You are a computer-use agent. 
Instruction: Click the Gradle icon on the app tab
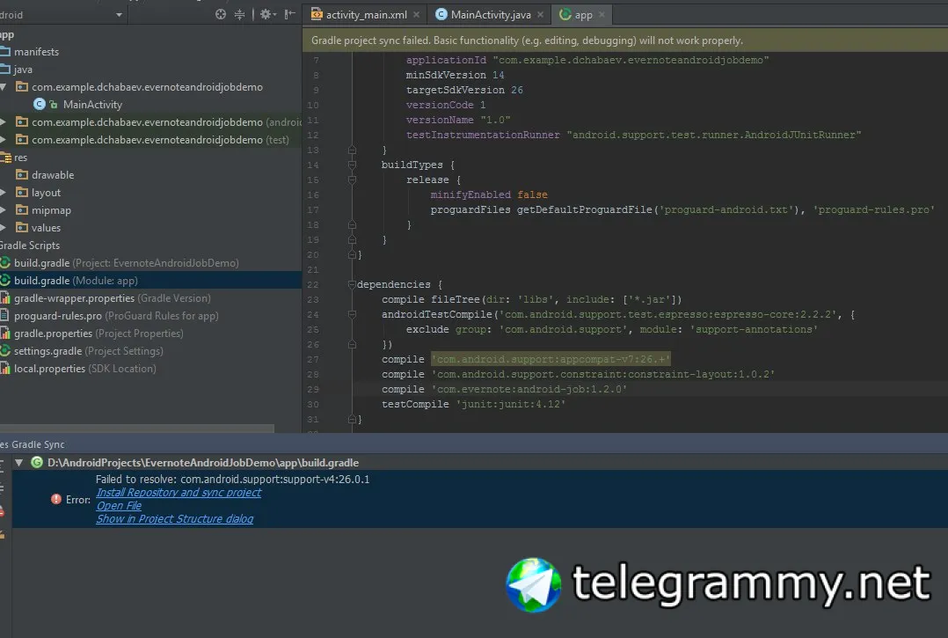pos(565,14)
